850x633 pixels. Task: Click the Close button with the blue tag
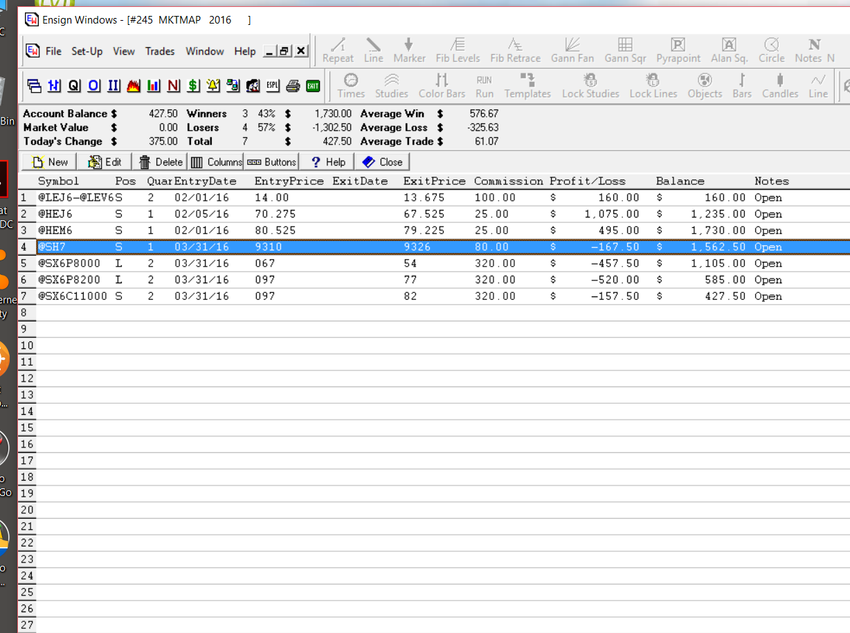click(383, 161)
